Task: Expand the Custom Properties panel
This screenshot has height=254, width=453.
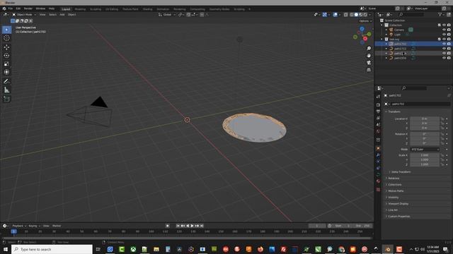Action: (x=398, y=217)
